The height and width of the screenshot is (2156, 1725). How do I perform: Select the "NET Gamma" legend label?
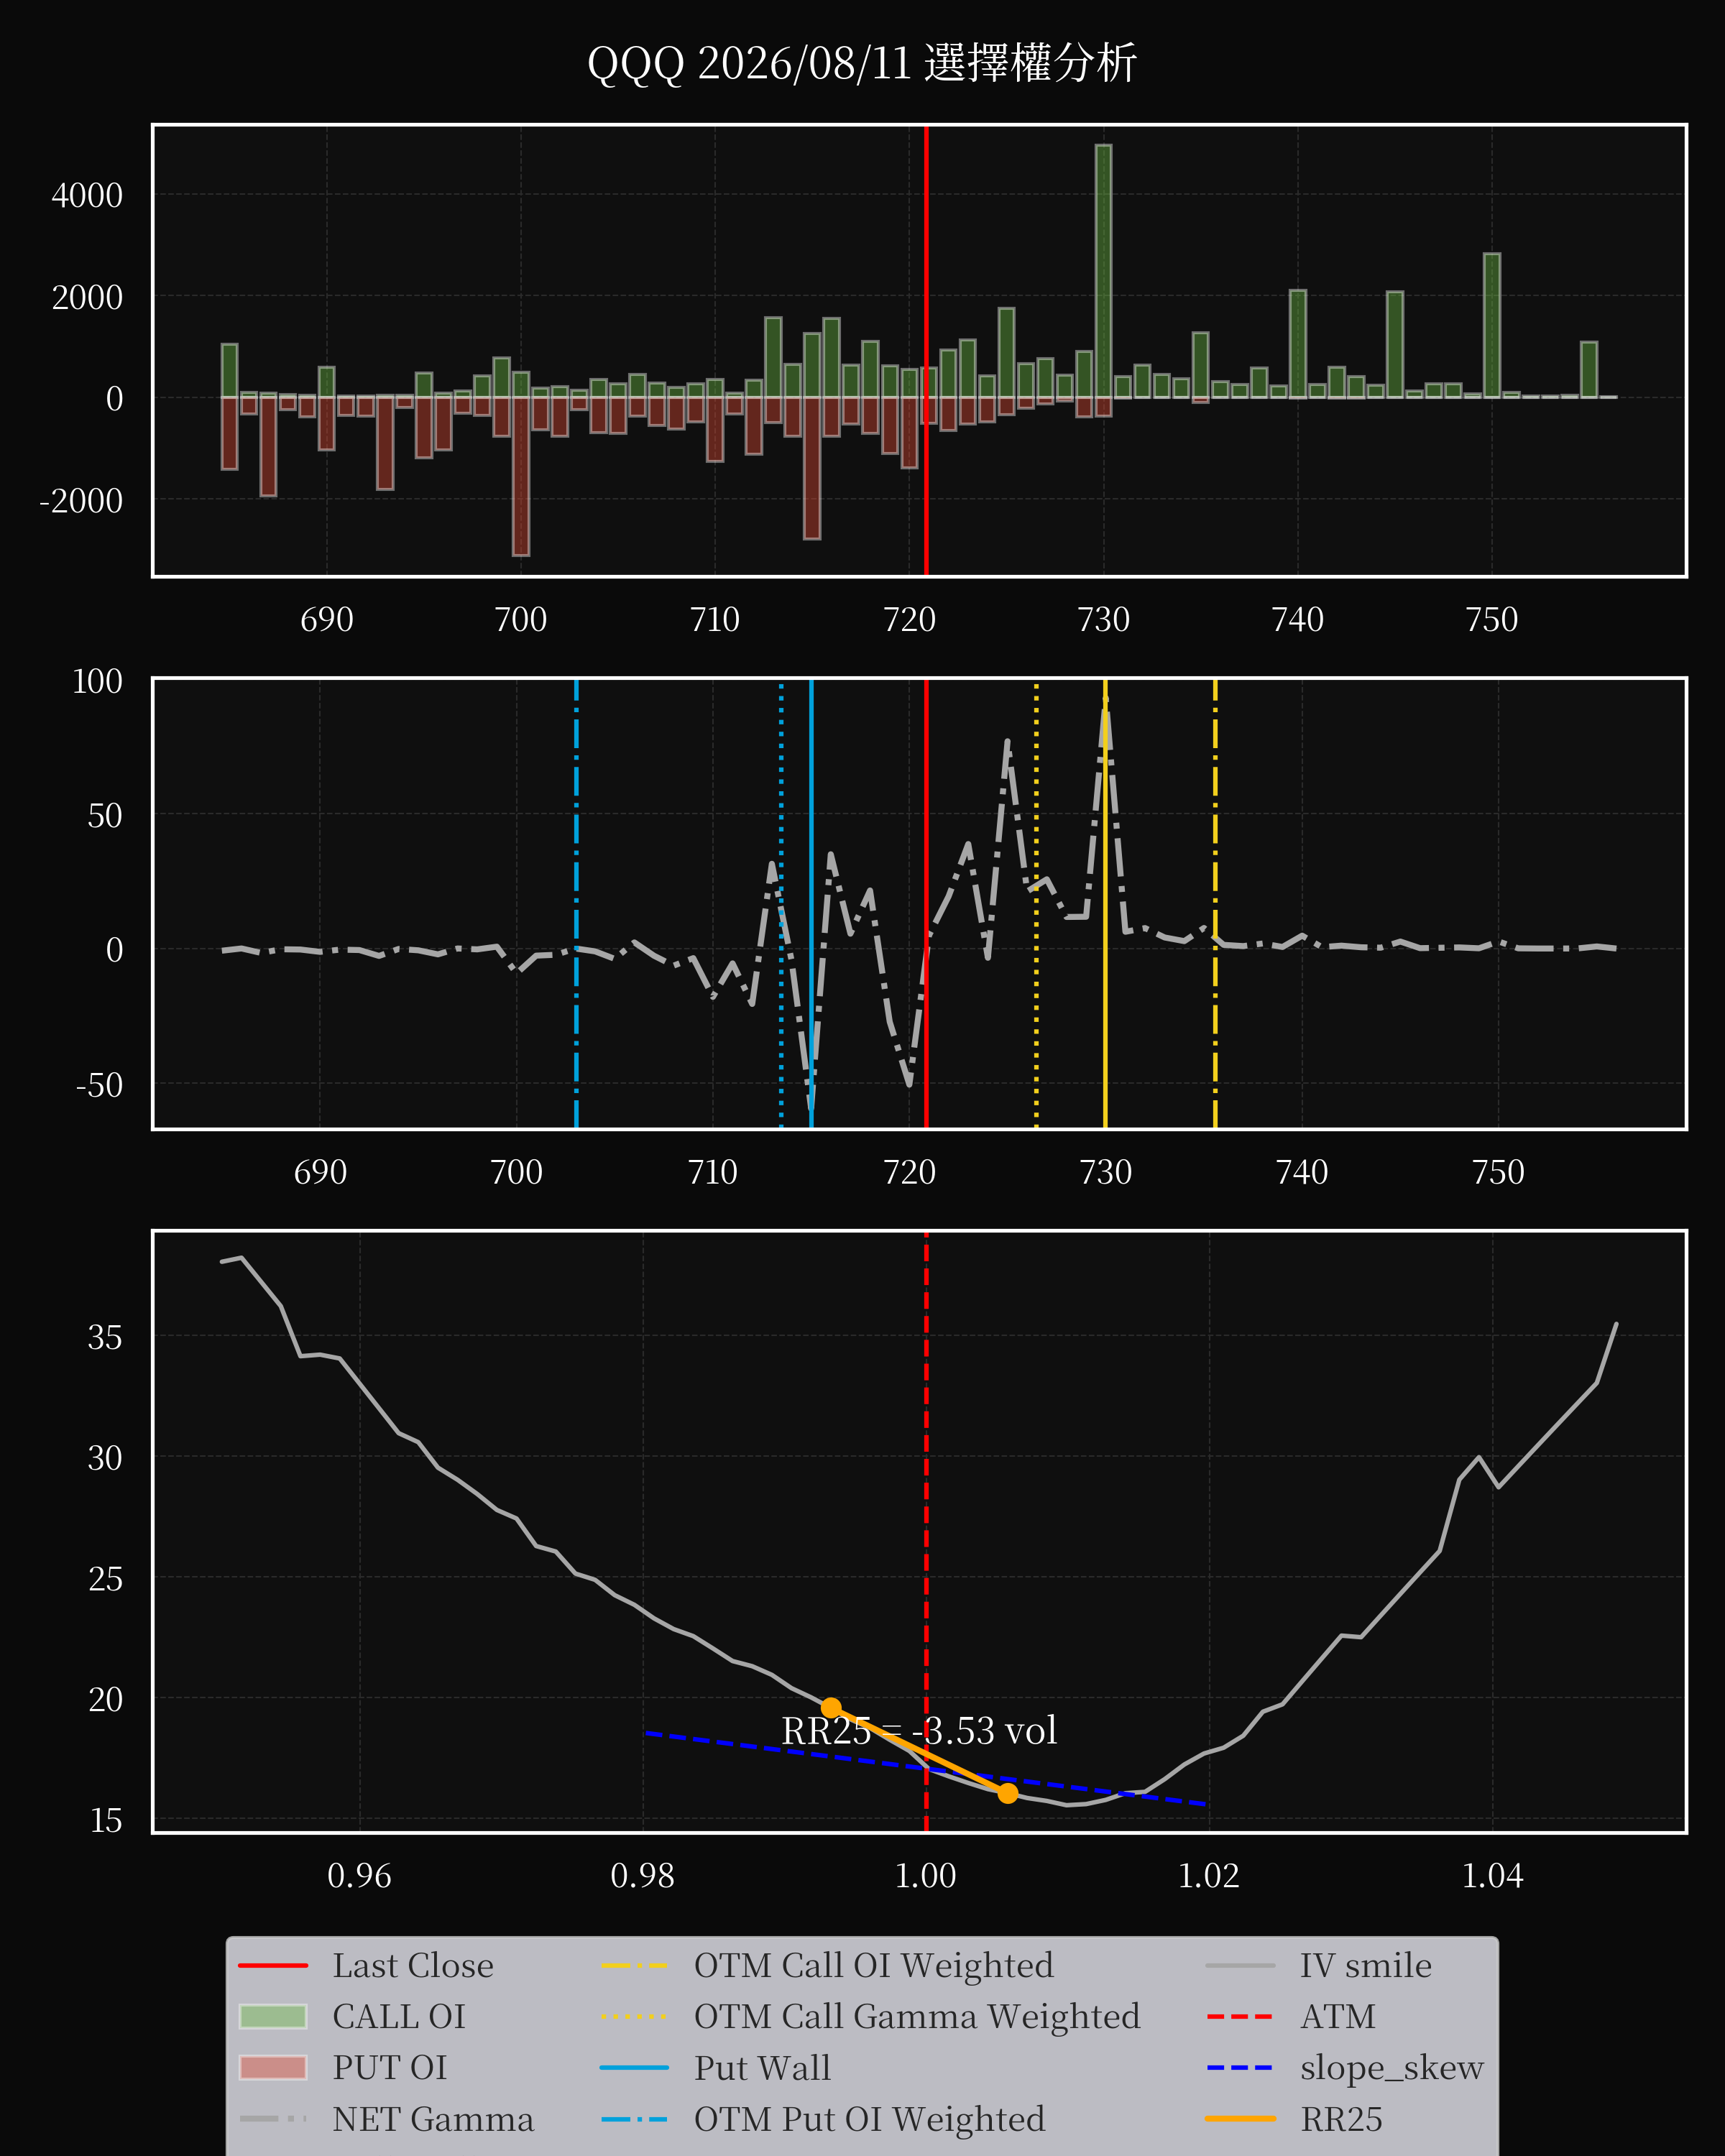tap(433, 2119)
